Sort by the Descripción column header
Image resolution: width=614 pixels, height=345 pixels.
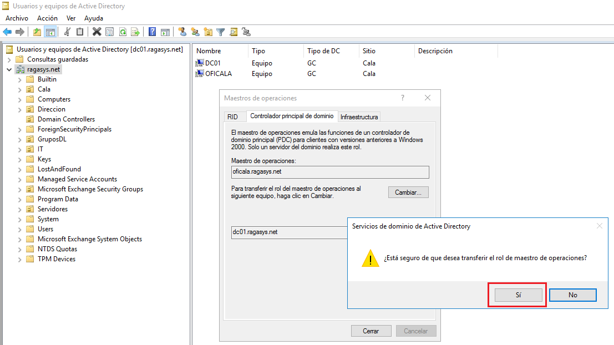coord(456,51)
